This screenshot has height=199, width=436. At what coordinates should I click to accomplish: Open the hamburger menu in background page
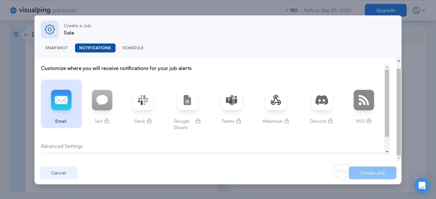(x=16, y=34)
